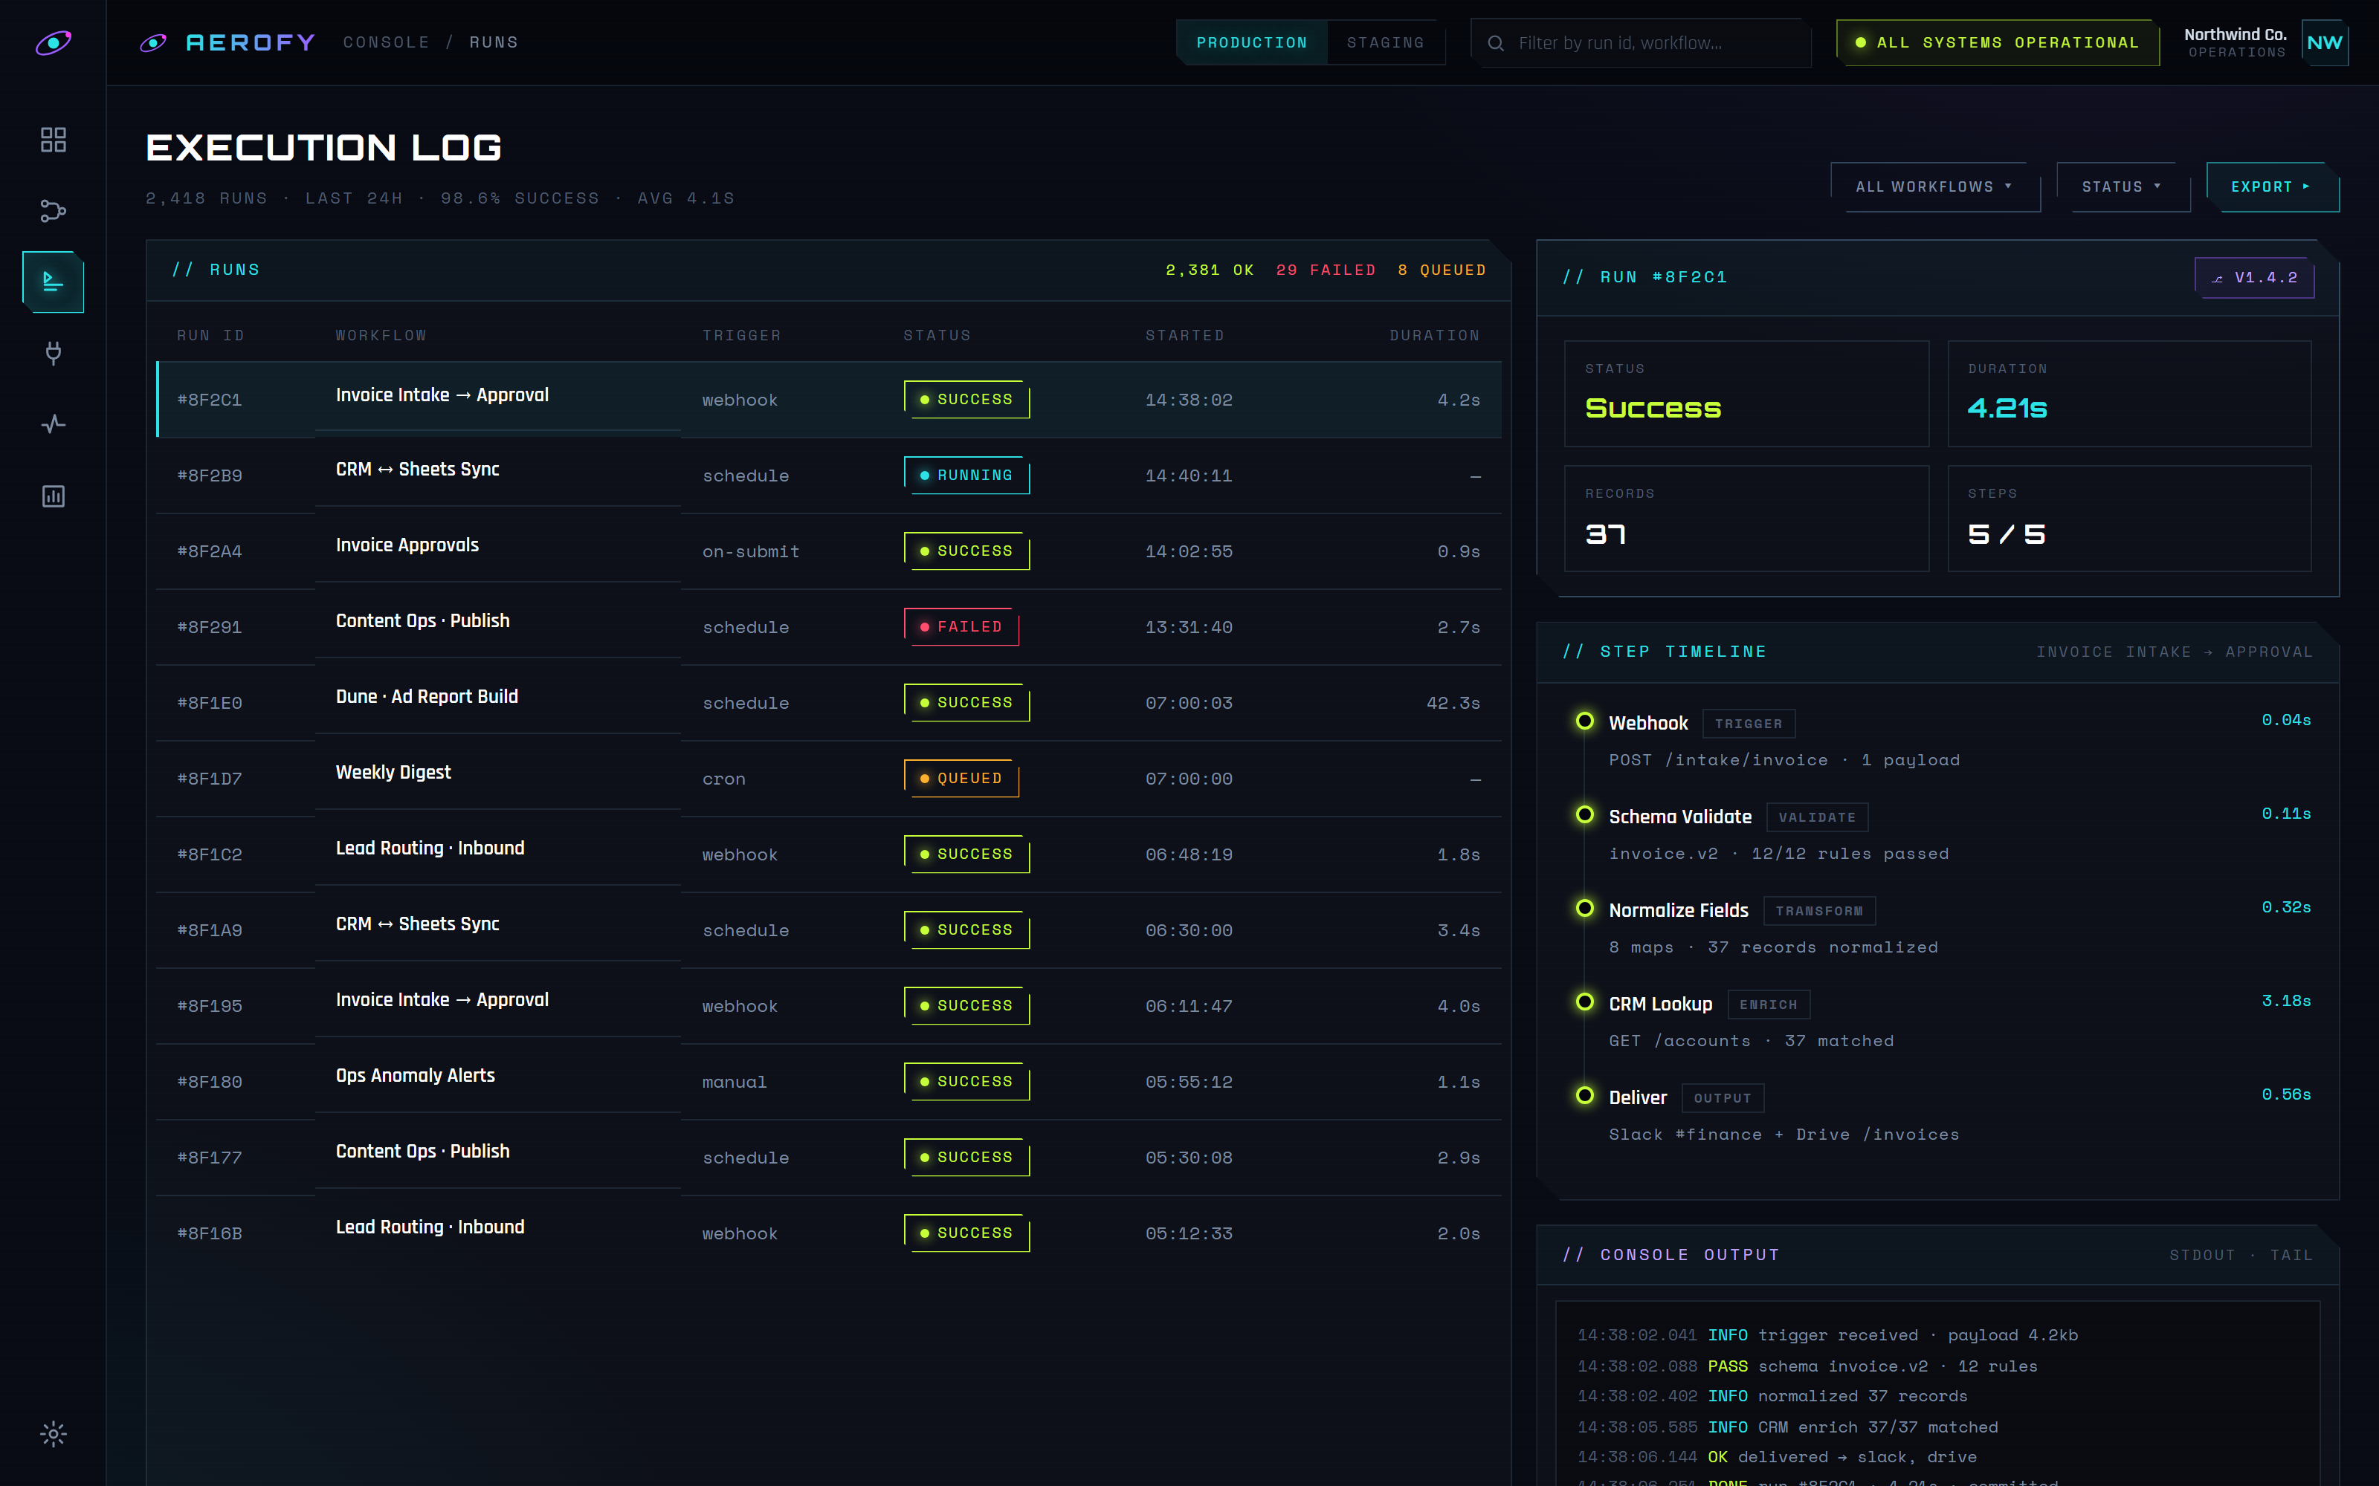Click the OUTPUT tag on Deliver step
The width and height of the screenshot is (2379, 1486).
click(1723, 1098)
